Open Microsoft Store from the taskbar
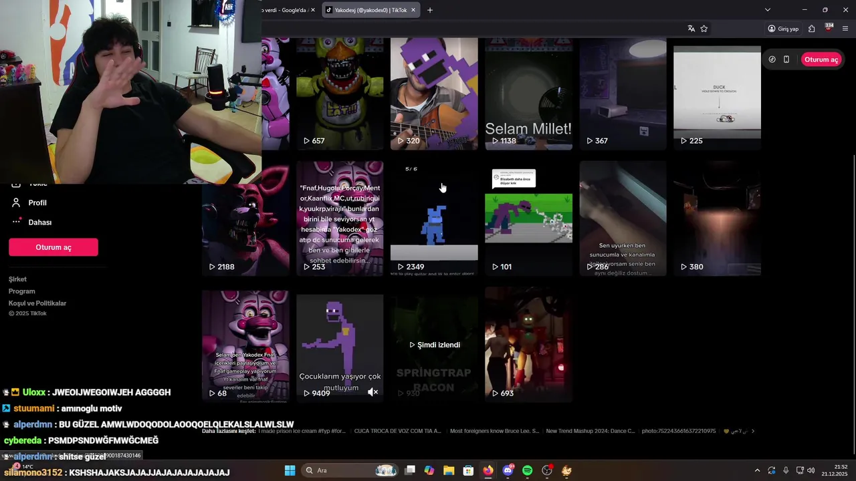 (x=469, y=470)
